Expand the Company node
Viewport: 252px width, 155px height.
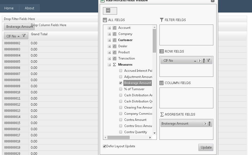click(109, 34)
